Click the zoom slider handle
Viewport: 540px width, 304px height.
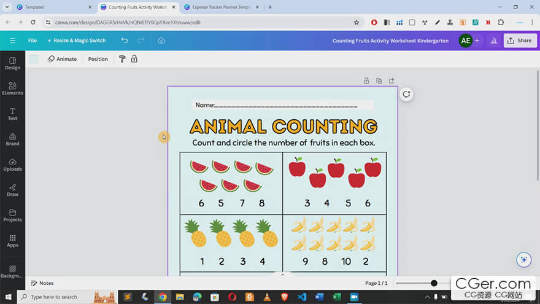[434, 283]
